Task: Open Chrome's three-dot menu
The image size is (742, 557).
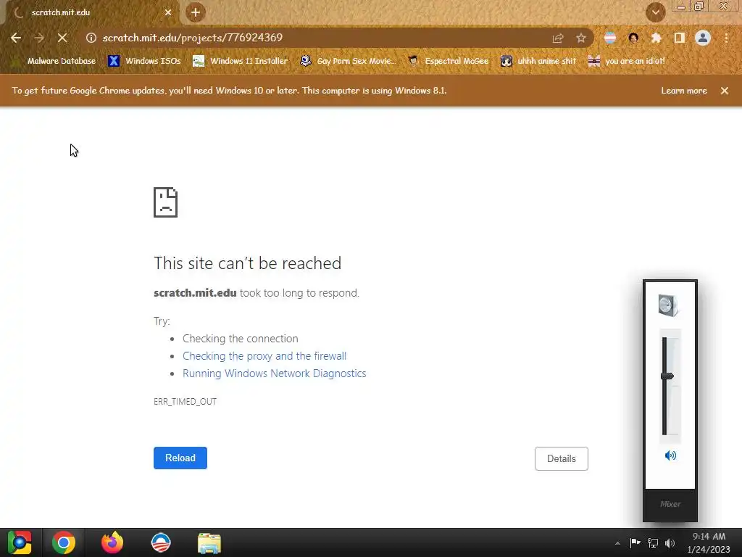Action: [726, 38]
